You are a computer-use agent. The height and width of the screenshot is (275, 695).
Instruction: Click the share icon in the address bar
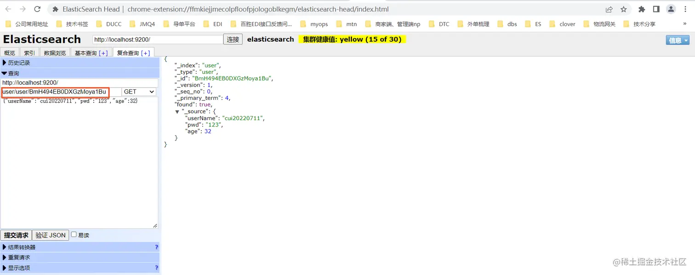[609, 9]
